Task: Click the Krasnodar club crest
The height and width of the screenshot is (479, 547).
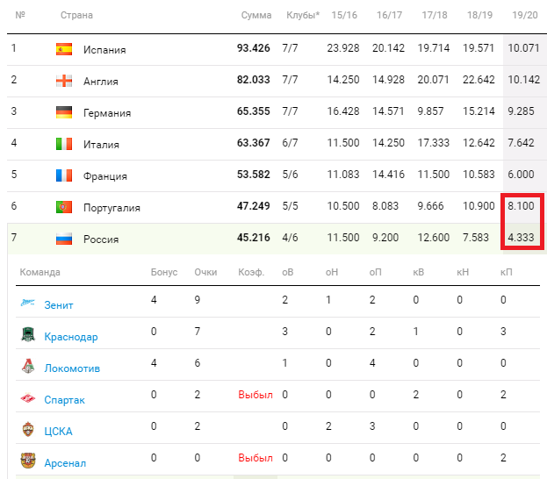Action: 28,334
